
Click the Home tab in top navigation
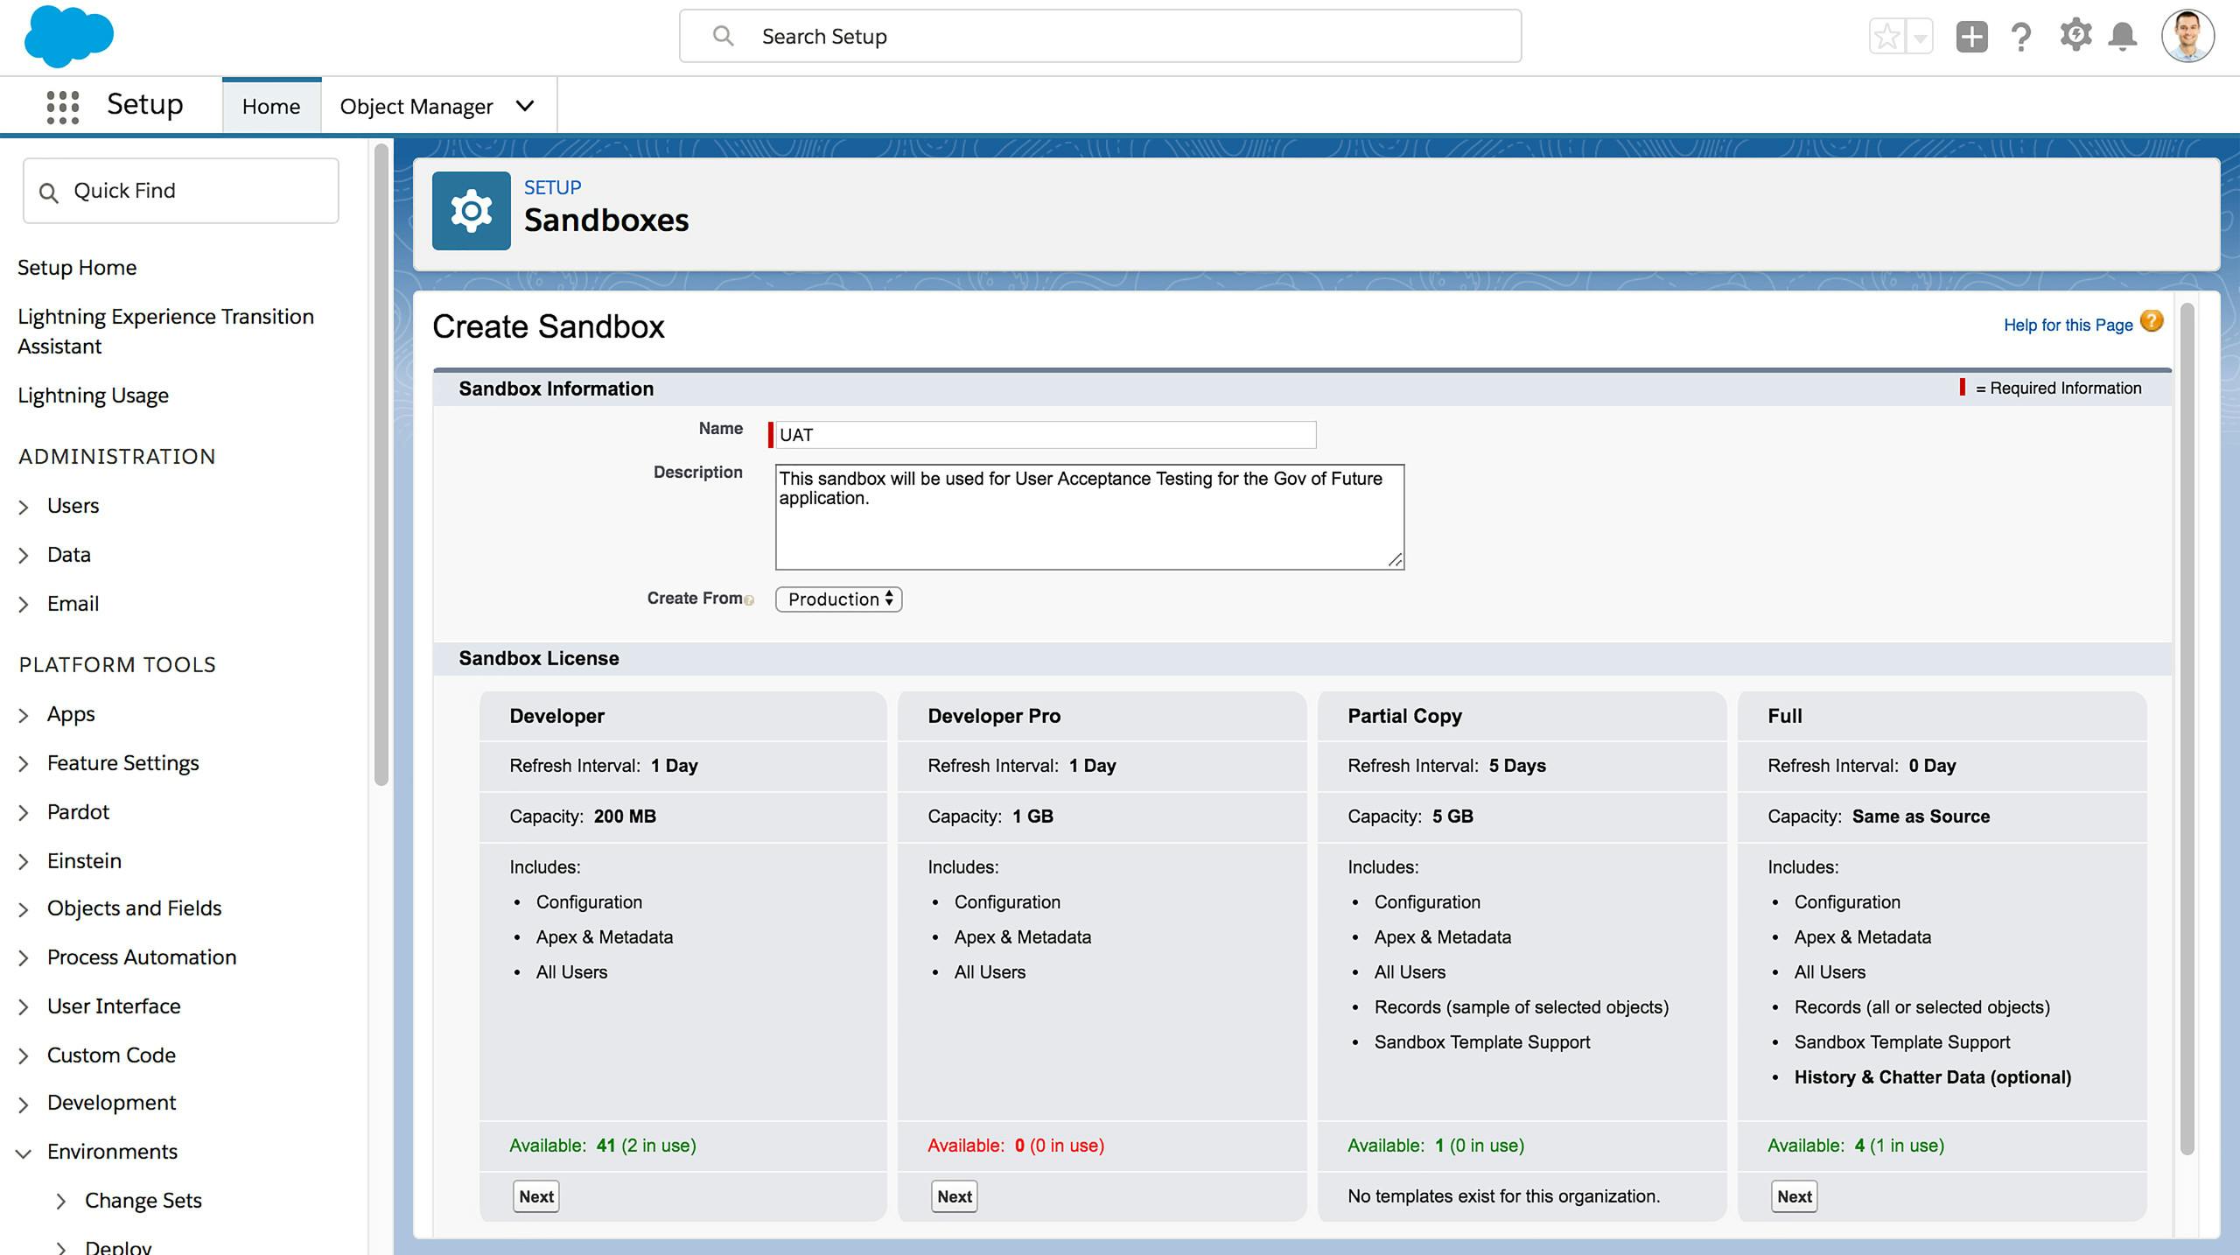[x=270, y=105]
